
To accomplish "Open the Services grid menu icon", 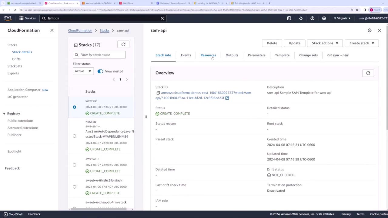I will pyautogui.click(x=22, y=18).
